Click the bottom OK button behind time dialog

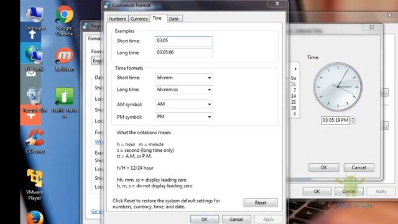(x=317, y=191)
